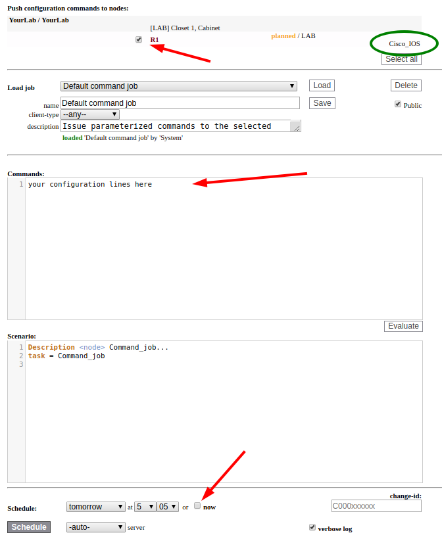Open the schedule day dropdown showing tomorrow
The width and height of the screenshot is (442, 539).
point(96,507)
